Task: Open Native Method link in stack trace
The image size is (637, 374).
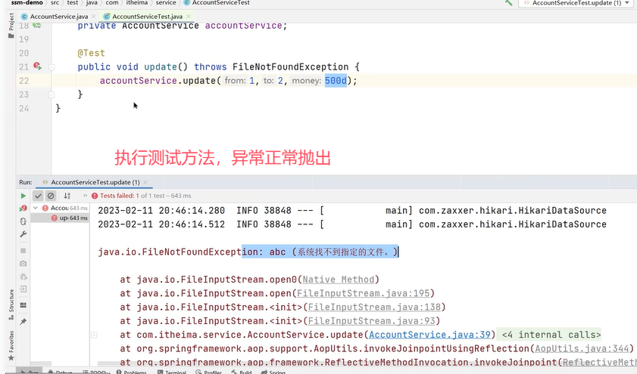Action: pos(339,280)
